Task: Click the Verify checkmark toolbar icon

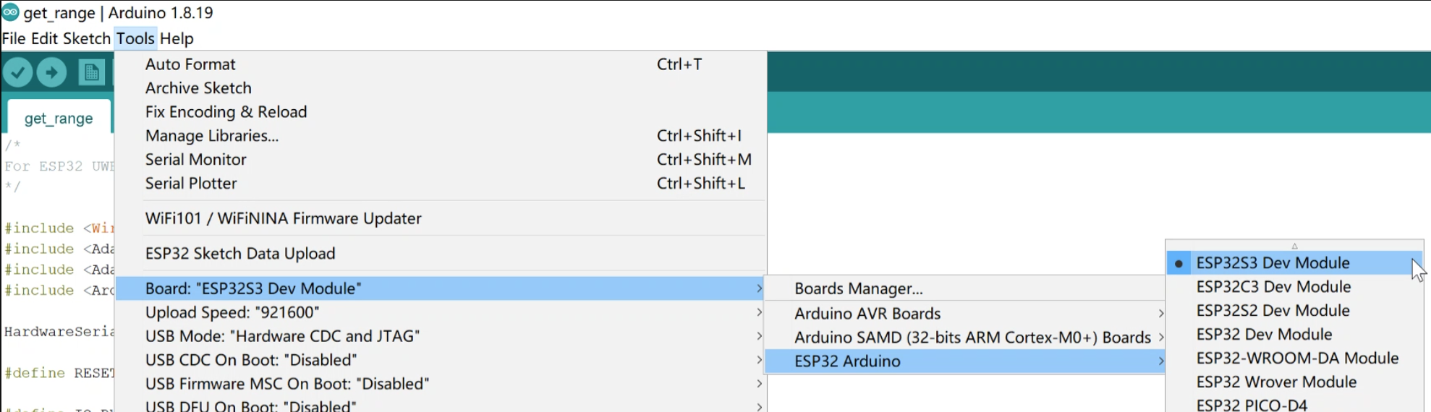Action: pos(17,72)
